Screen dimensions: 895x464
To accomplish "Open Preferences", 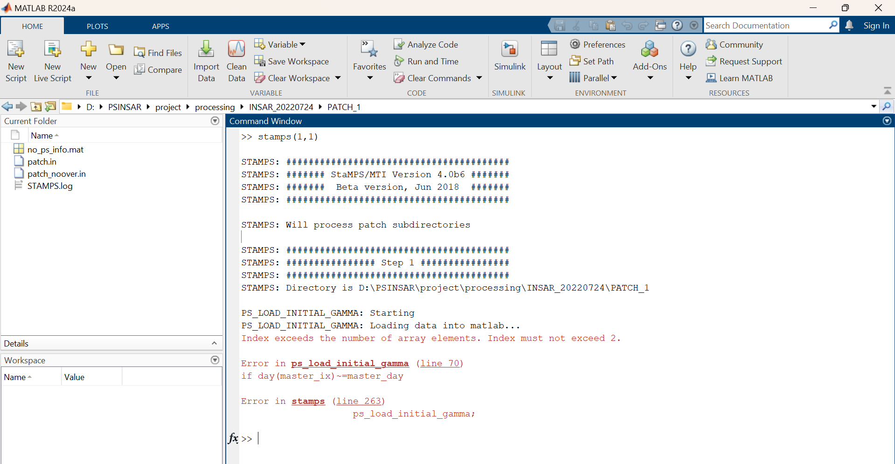I will [597, 44].
